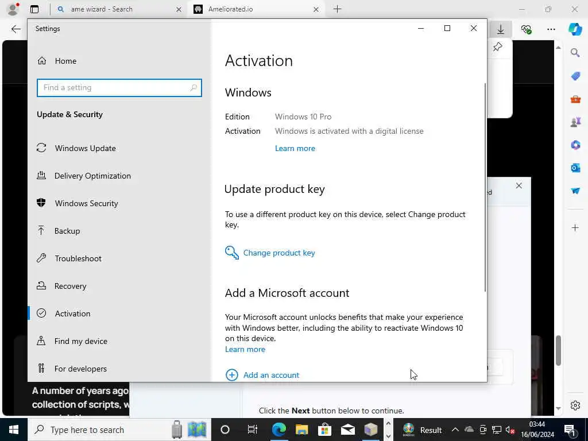
Task: Open the Troubleshoot settings page
Action: [x=69, y=258]
